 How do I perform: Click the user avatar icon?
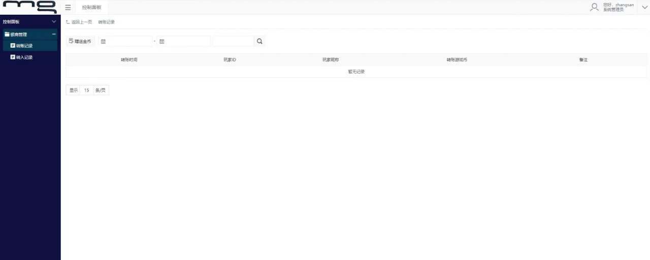(x=594, y=7)
